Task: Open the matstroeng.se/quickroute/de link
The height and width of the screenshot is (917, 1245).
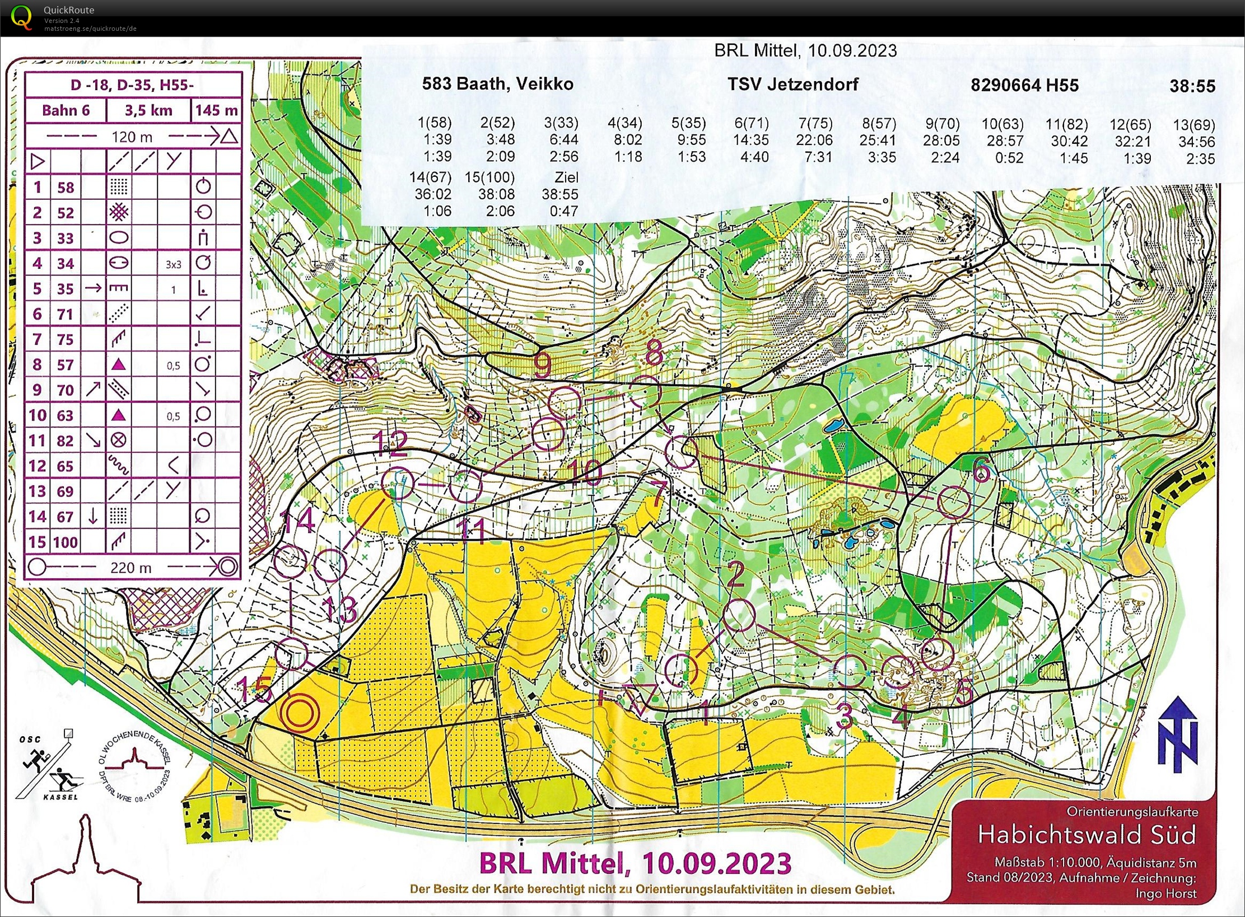Action: click(x=90, y=29)
